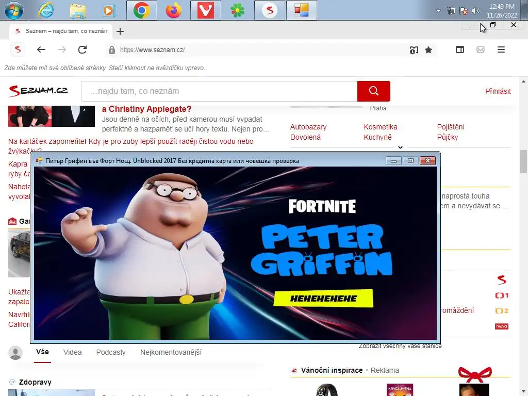The width and height of the screenshot is (528, 396).
Task: Select the Nejkomentovanější feed tab
Action: (x=171, y=352)
